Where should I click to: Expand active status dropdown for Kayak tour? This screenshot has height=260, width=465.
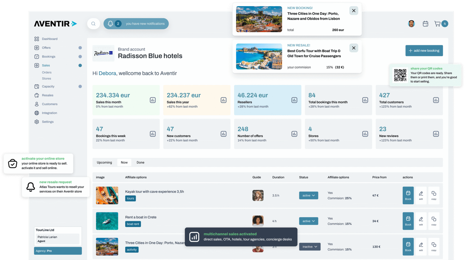308,196
